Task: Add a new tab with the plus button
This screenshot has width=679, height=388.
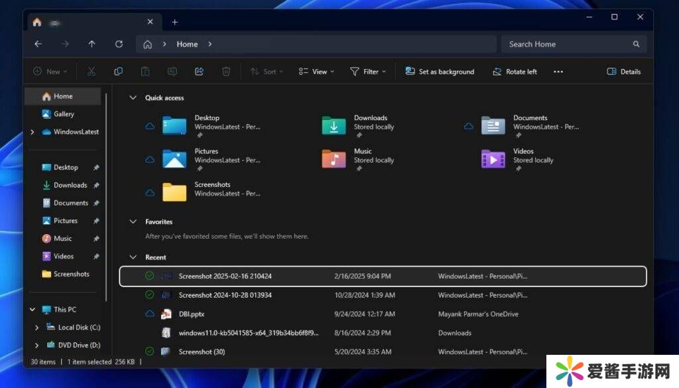Action: tap(175, 22)
